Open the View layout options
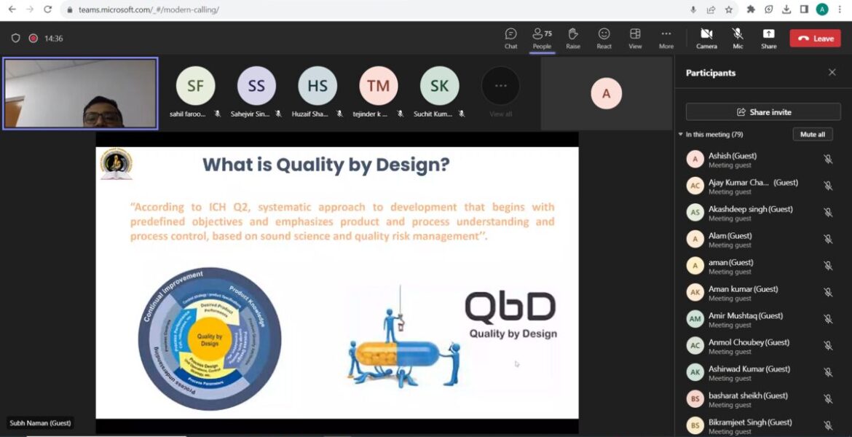 click(x=635, y=38)
